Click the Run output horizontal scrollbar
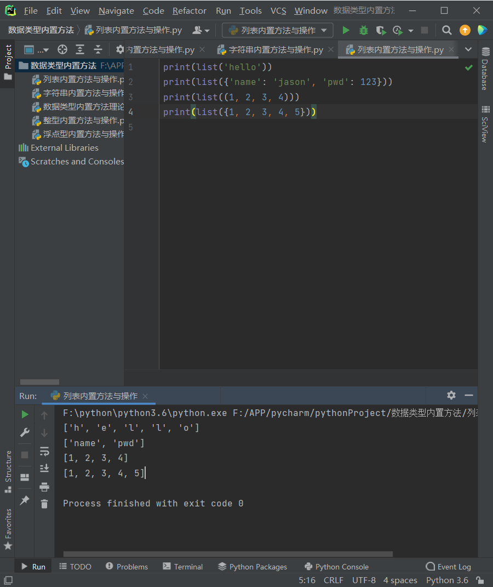Viewport: 493px width, 587px height. click(228, 554)
